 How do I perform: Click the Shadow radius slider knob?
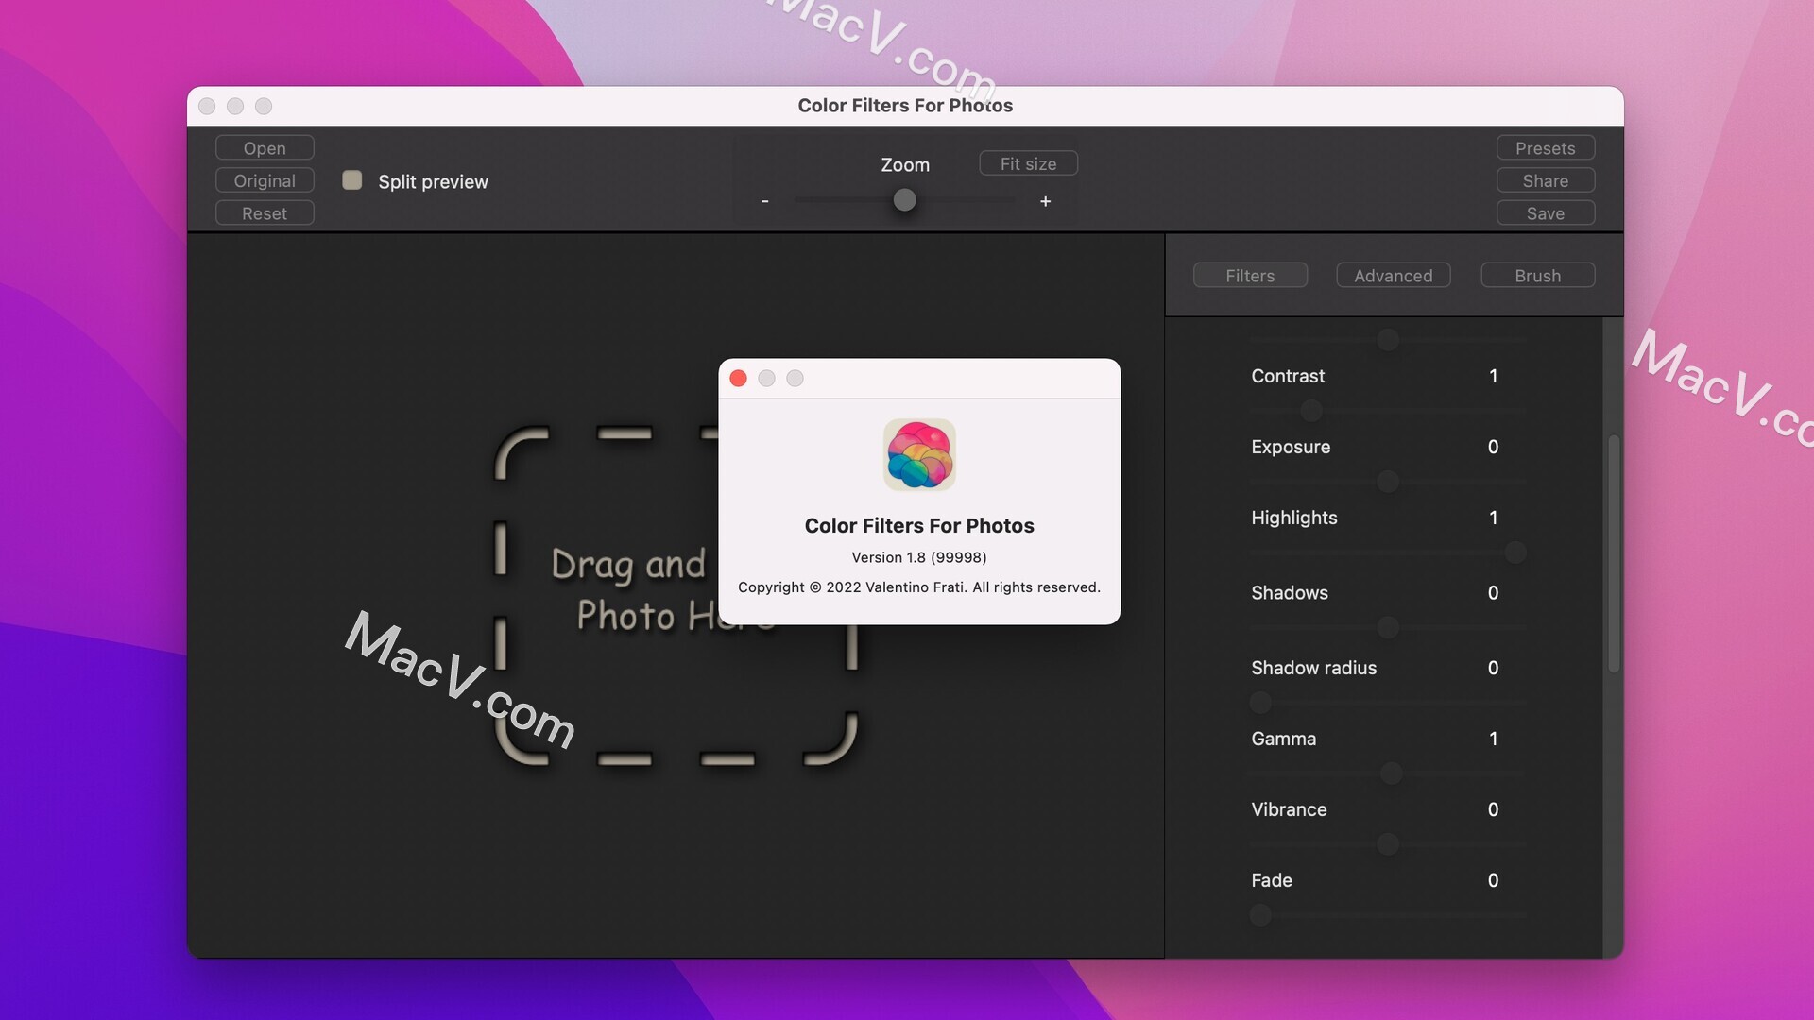[1260, 703]
